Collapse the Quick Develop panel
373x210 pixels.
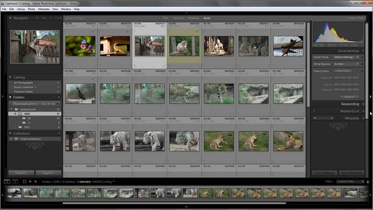click(x=363, y=51)
